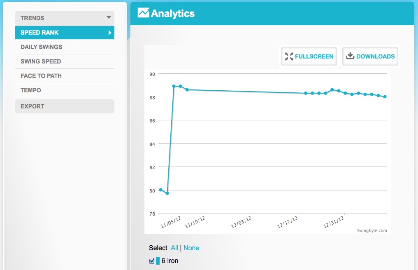Open FACE TO PATH view
The width and height of the screenshot is (418, 270).
[65, 76]
